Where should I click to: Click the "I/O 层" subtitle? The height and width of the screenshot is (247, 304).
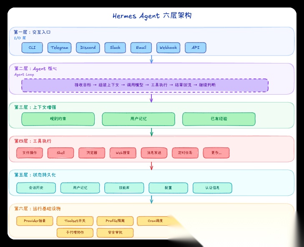point(20,38)
